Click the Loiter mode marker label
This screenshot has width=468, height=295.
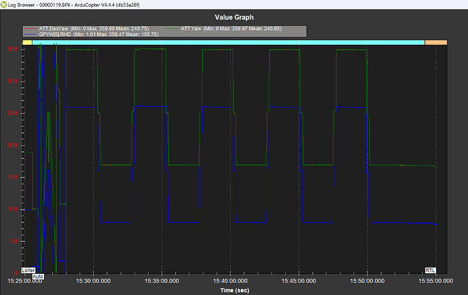click(x=28, y=270)
